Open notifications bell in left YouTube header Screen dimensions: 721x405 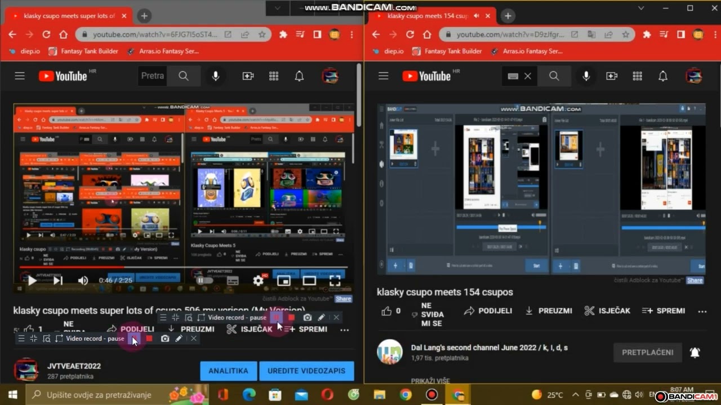[299, 76]
